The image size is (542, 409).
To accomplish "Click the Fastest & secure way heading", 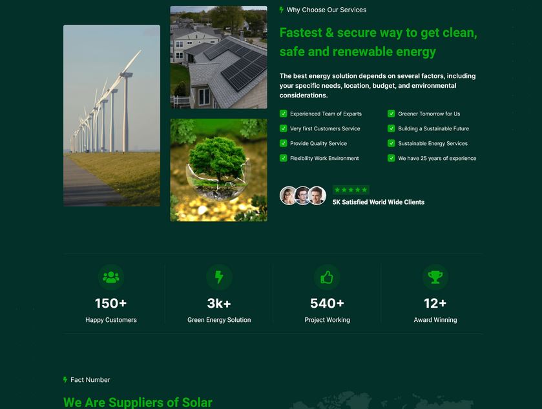I will pos(378,42).
